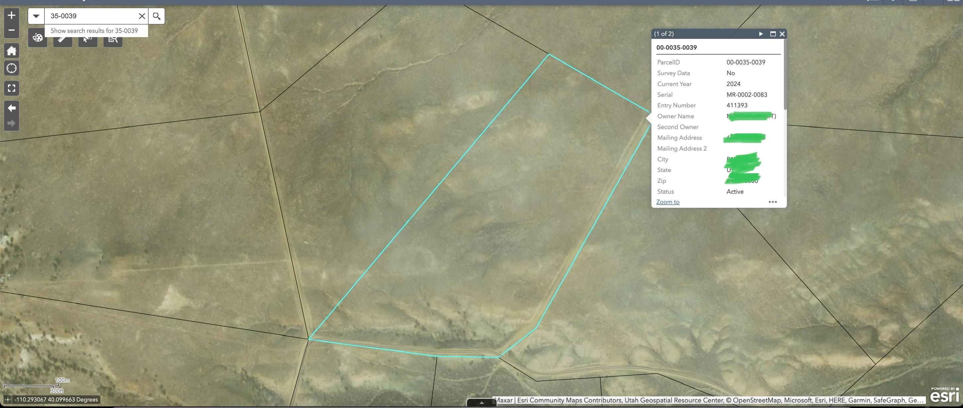The height and width of the screenshot is (408, 963).
Task: Clear the search box with the X
Action: point(141,16)
